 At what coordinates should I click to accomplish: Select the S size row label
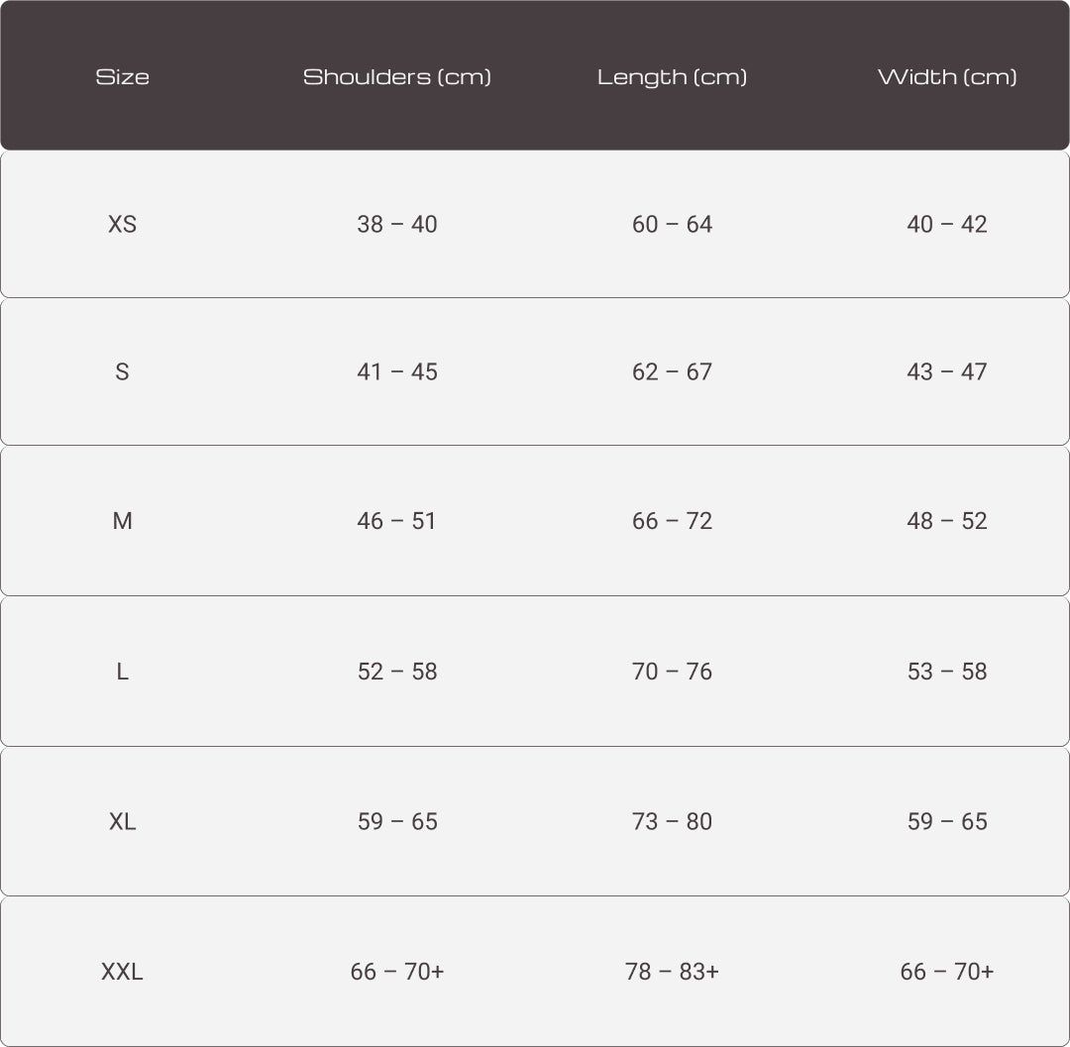122,372
